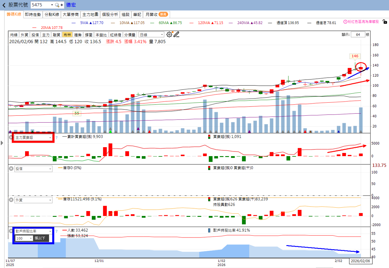The height and width of the screenshot is (268, 389).
Task: Remove the 投信 indicator panel
Action: point(11,168)
